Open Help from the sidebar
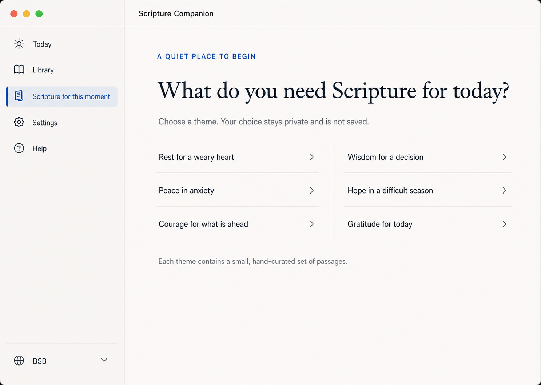 tap(61, 148)
